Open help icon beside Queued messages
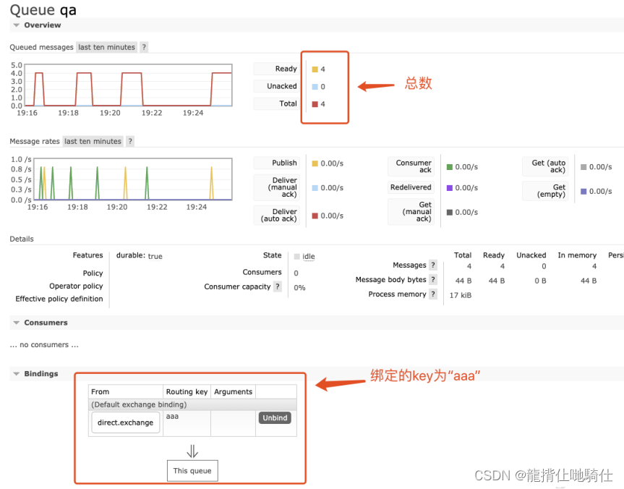The width and height of the screenshot is (624, 489). [144, 47]
